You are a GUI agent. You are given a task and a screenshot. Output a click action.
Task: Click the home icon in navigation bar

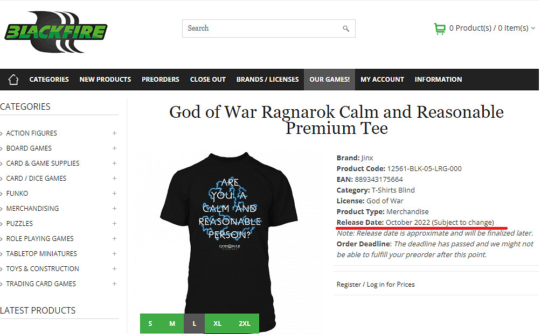[13, 80]
